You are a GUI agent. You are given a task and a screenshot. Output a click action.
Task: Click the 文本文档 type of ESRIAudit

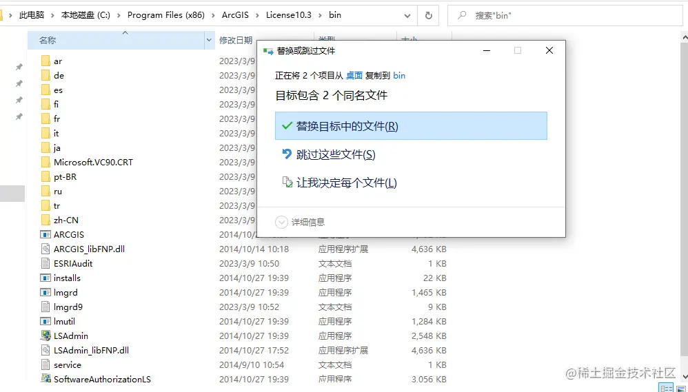coord(335,264)
